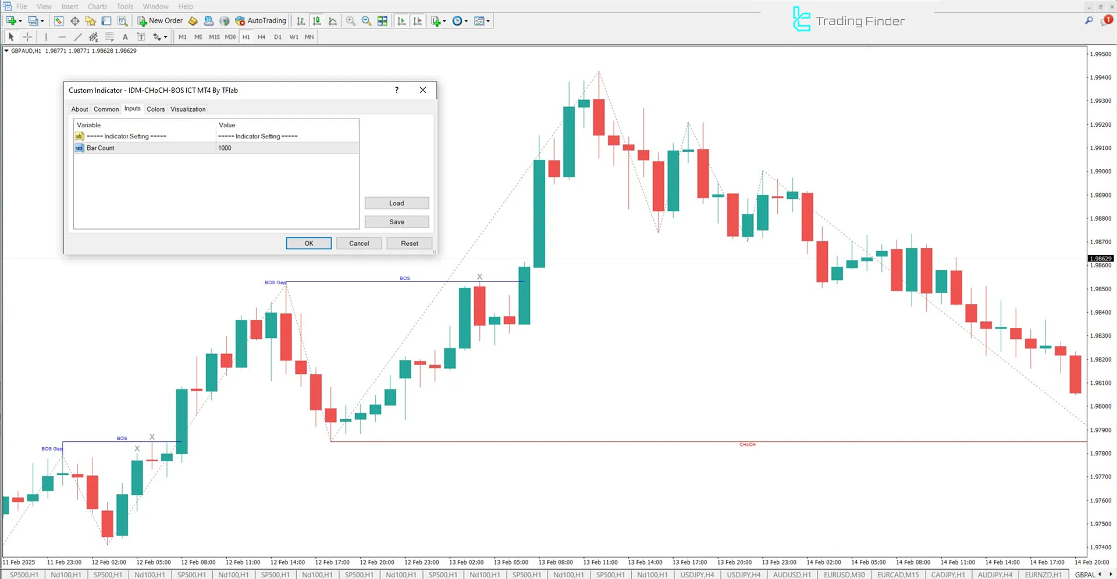Switch to the Colors tab

[155, 109]
